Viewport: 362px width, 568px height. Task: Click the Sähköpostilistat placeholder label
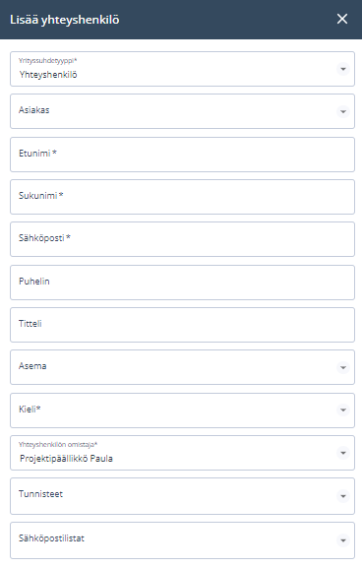tap(51, 538)
